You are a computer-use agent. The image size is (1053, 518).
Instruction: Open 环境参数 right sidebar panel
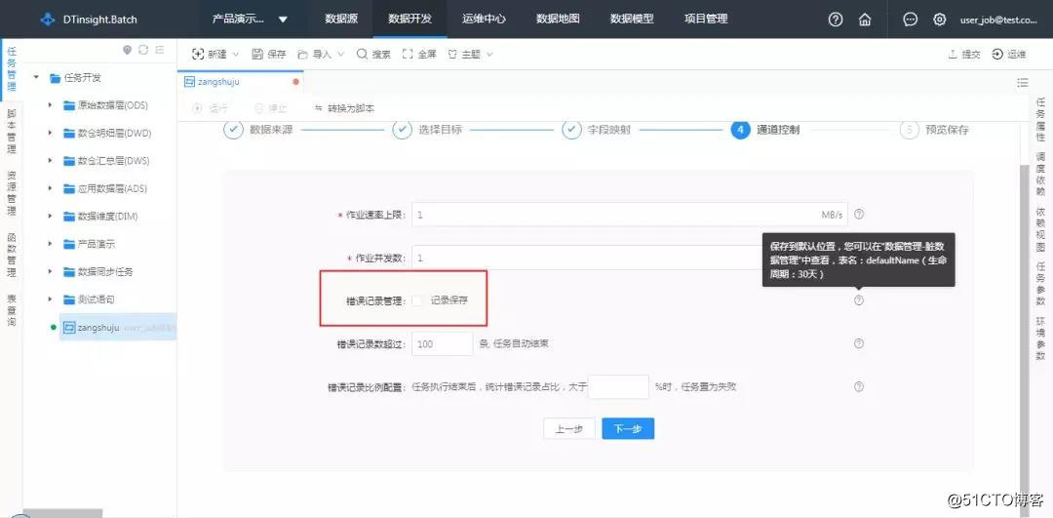pyautogui.click(x=1040, y=338)
